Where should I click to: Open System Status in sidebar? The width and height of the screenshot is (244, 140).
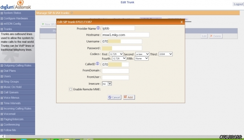pyautogui.click(x=18, y=13)
